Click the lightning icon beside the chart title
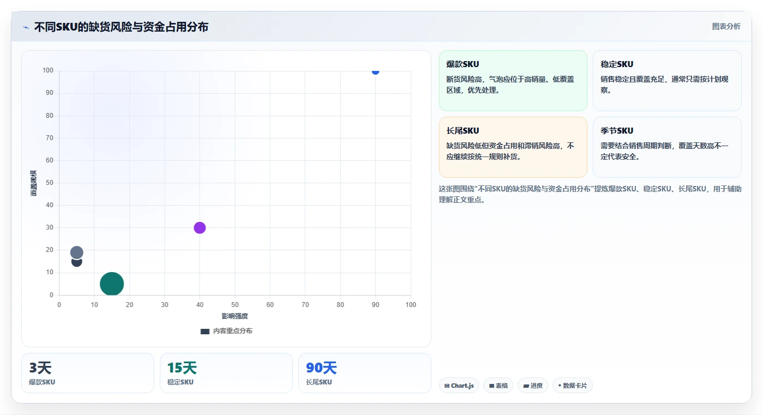Viewport: 763px width, 415px height. [26, 27]
